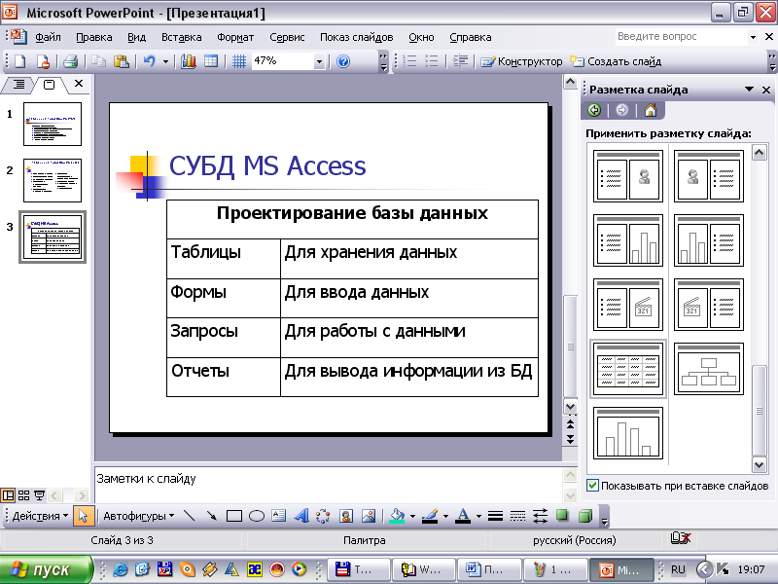
Task: Open the Формат menu
Action: tap(235, 37)
